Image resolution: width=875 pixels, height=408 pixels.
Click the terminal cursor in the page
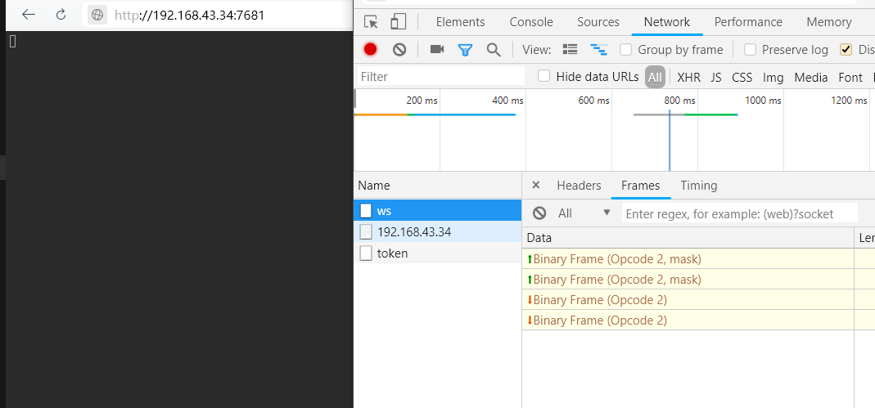[13, 41]
